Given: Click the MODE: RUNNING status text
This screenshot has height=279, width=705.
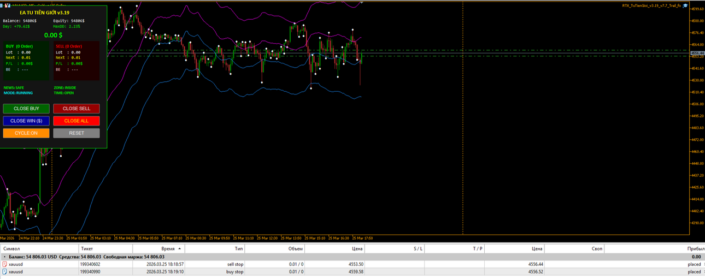Looking at the screenshot, I should [x=17, y=93].
